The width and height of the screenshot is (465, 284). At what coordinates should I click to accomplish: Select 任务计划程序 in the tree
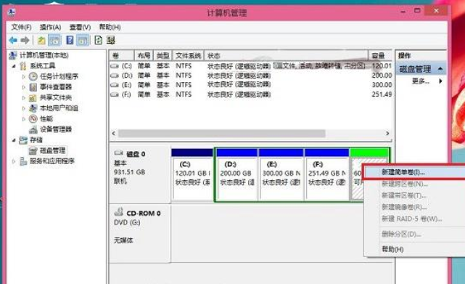coord(59,76)
